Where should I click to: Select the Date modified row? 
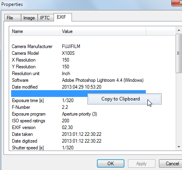[78, 87]
